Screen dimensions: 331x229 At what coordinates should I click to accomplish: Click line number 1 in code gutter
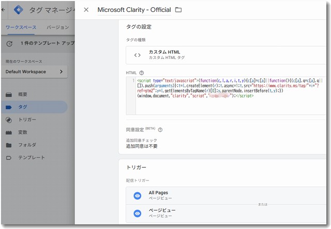point(133,81)
